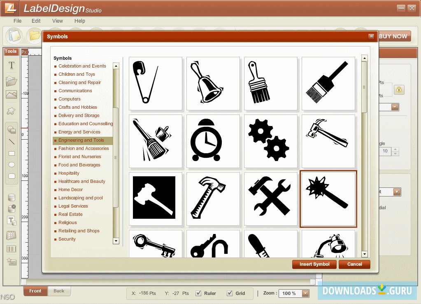Open the Edit menu

[36, 21]
